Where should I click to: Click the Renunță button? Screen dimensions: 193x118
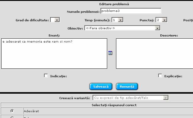tap(127, 86)
